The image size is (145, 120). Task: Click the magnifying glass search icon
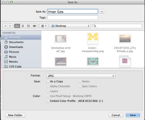[95, 26]
